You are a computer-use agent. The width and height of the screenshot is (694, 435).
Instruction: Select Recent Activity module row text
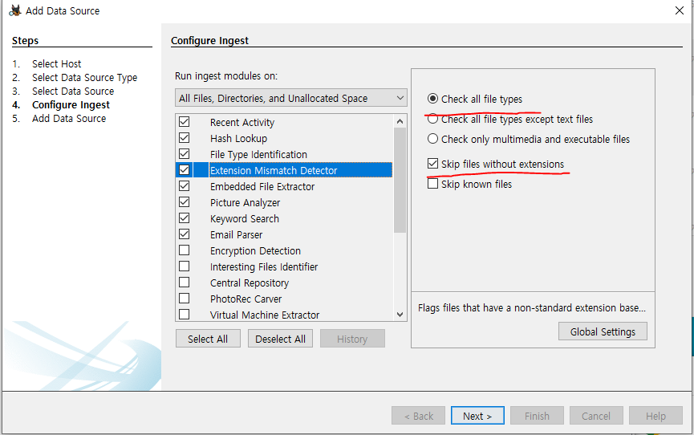point(242,122)
